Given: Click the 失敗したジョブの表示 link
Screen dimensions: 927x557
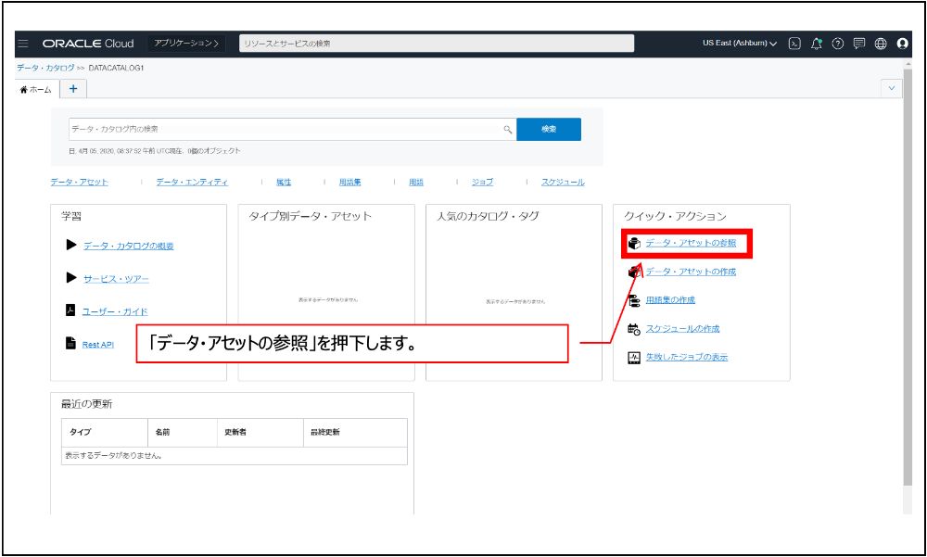Looking at the screenshot, I should pyautogui.click(x=686, y=357).
